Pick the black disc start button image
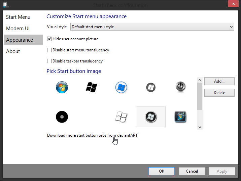Image resolution: width=241 pixels, height=181 pixels. (x=62, y=117)
